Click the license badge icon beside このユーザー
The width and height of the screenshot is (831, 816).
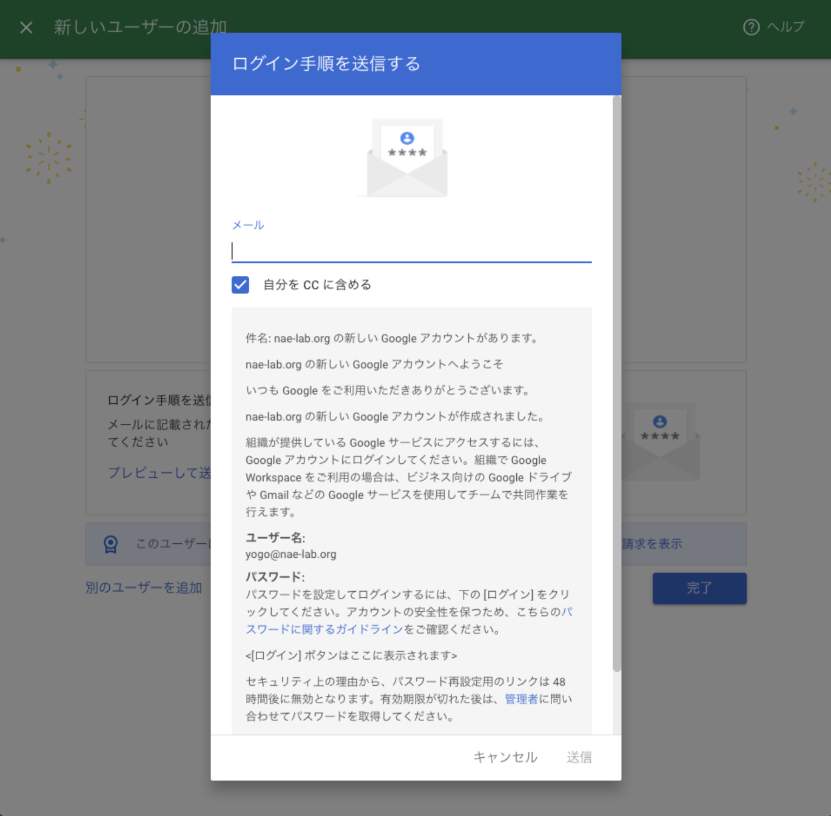[110, 544]
